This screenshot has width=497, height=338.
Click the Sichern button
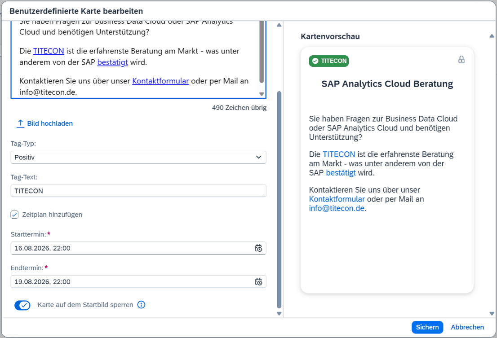(427, 327)
